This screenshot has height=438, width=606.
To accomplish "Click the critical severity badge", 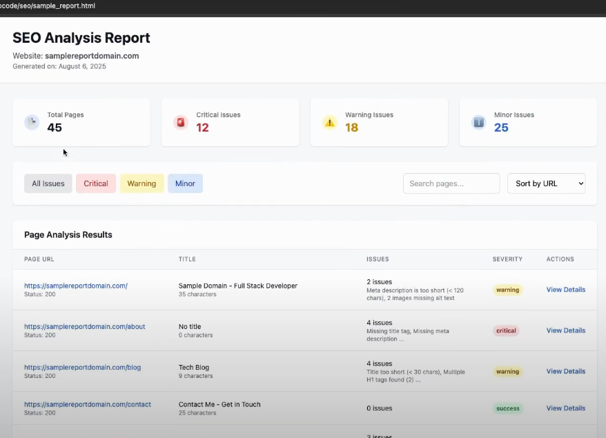I will click(506, 330).
